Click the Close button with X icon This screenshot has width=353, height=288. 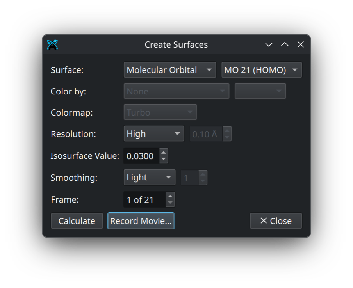pyautogui.click(x=276, y=221)
